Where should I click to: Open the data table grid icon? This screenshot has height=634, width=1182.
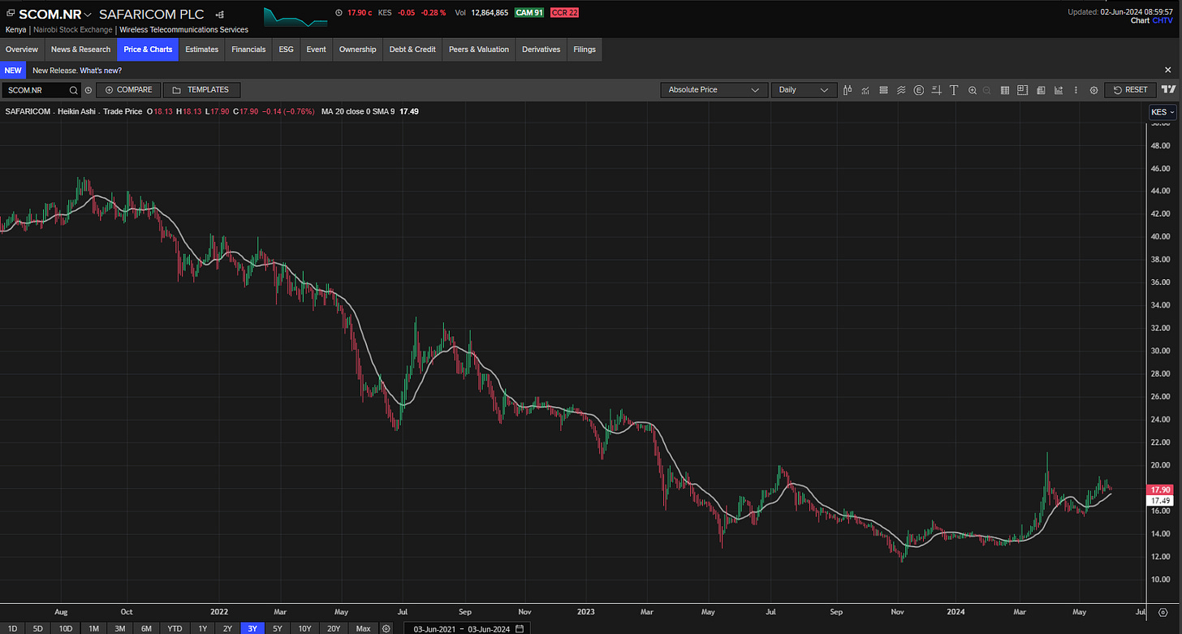[x=1005, y=90]
